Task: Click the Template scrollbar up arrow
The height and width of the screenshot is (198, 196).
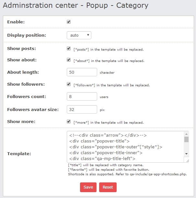Action: (x=186, y=134)
